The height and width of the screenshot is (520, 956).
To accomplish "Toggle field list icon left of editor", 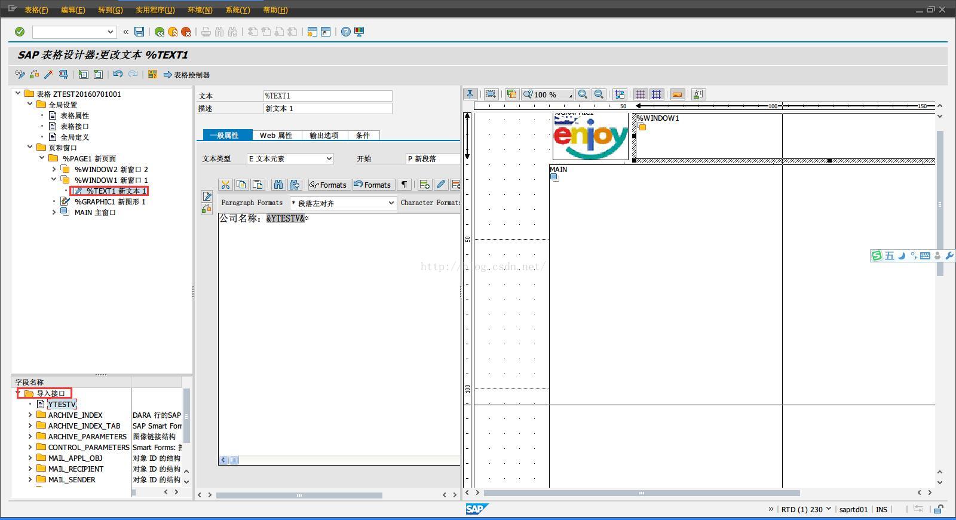I will (x=207, y=209).
